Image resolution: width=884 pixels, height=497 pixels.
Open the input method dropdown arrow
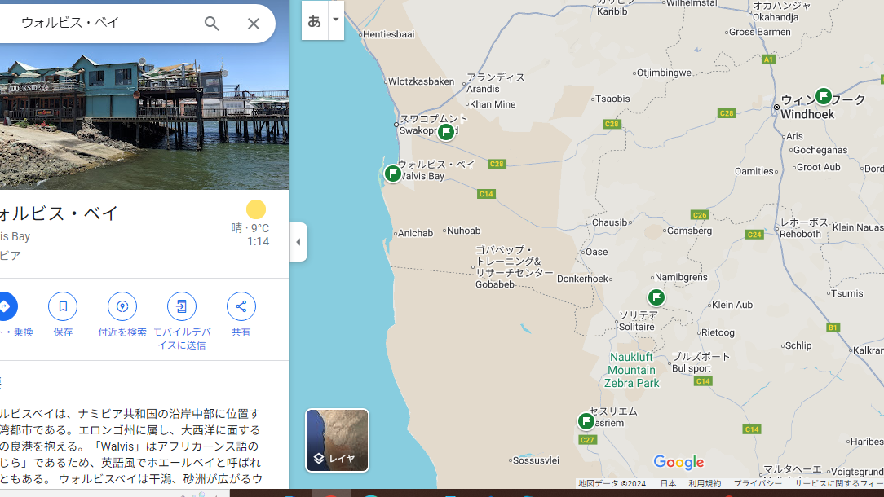335,20
